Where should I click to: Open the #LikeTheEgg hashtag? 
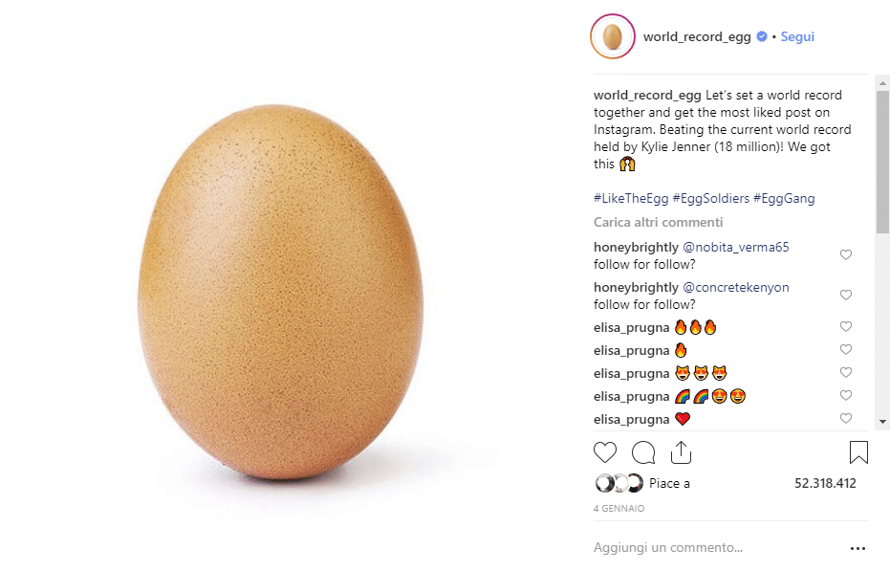(629, 198)
